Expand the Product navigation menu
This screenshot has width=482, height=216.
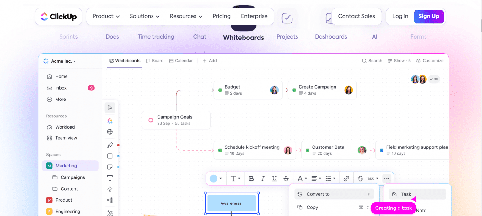click(106, 16)
